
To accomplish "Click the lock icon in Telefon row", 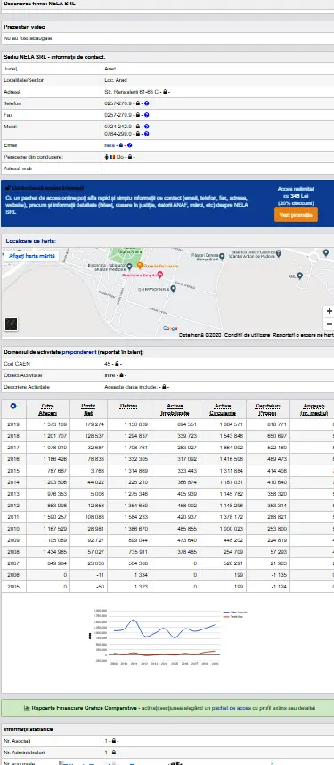I will pyautogui.click(x=138, y=103).
